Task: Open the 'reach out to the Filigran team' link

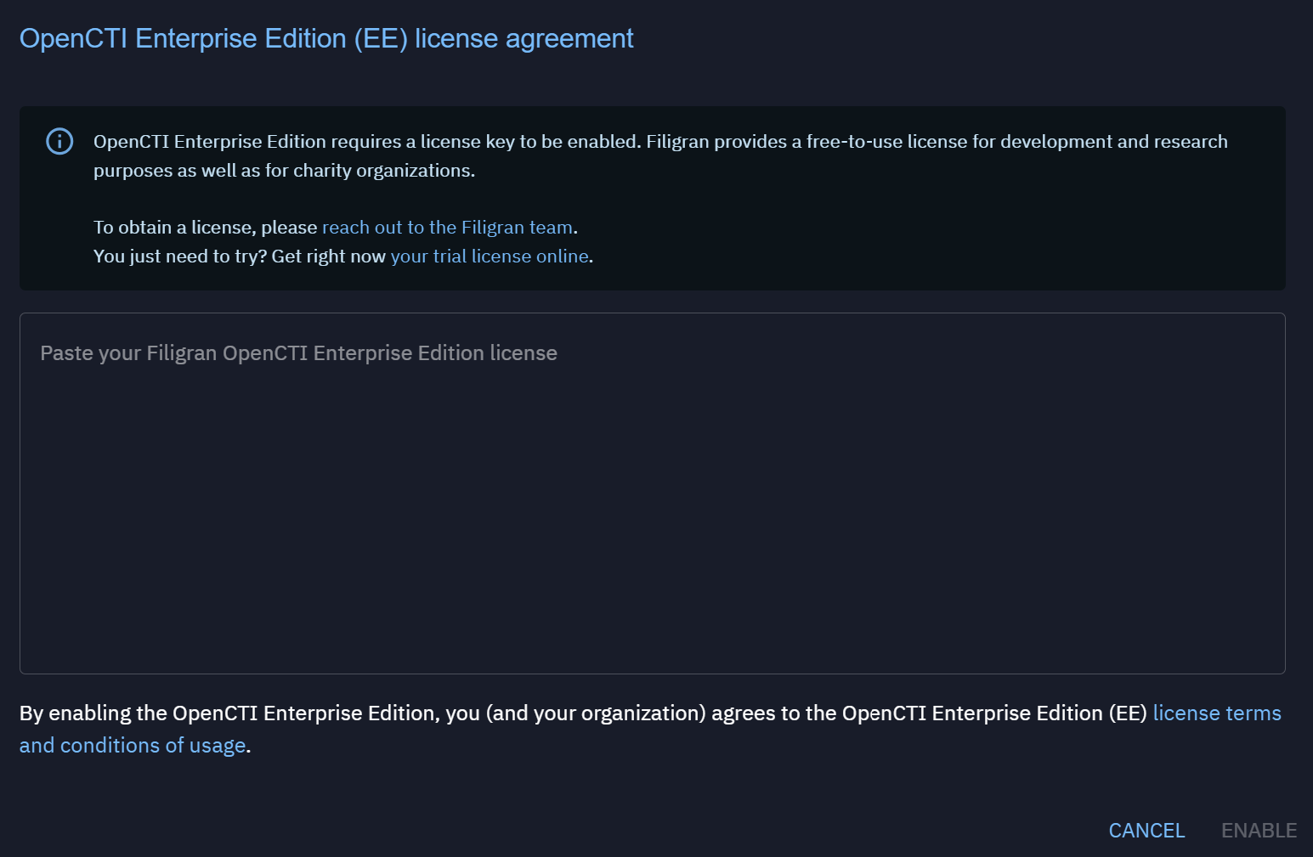Action: tap(447, 228)
